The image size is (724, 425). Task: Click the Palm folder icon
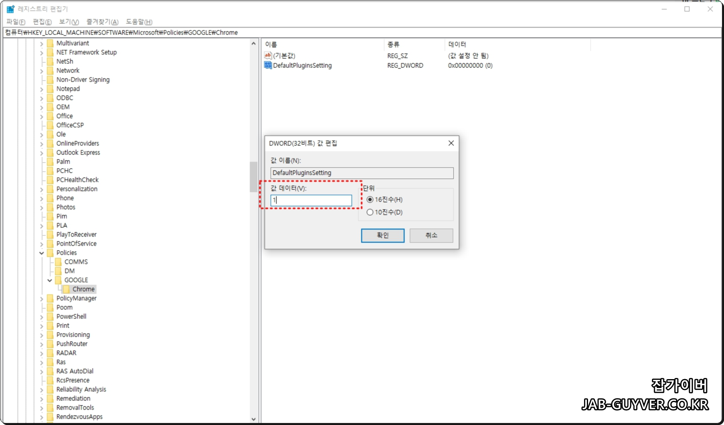coord(50,161)
